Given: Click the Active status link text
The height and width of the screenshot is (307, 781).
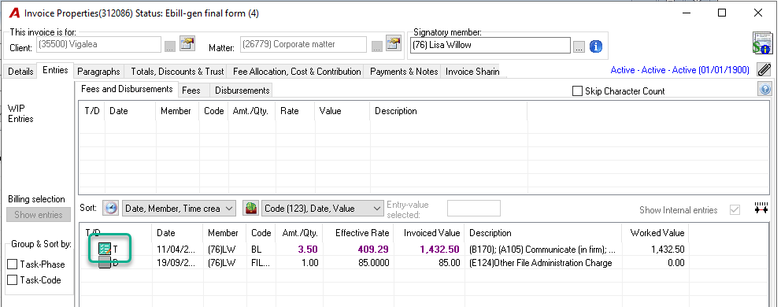Looking at the screenshot, I should point(680,70).
